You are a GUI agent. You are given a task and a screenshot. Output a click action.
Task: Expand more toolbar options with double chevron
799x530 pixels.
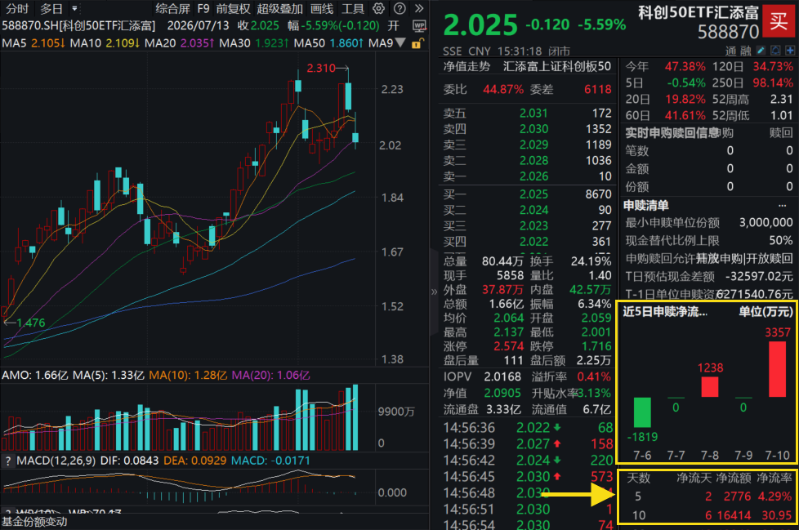[419, 8]
